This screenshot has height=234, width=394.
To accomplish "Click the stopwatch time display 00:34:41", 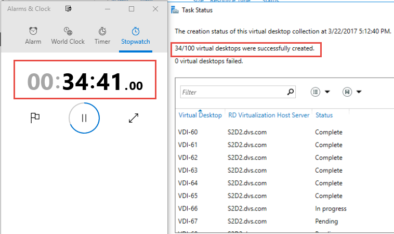I will (85, 82).
